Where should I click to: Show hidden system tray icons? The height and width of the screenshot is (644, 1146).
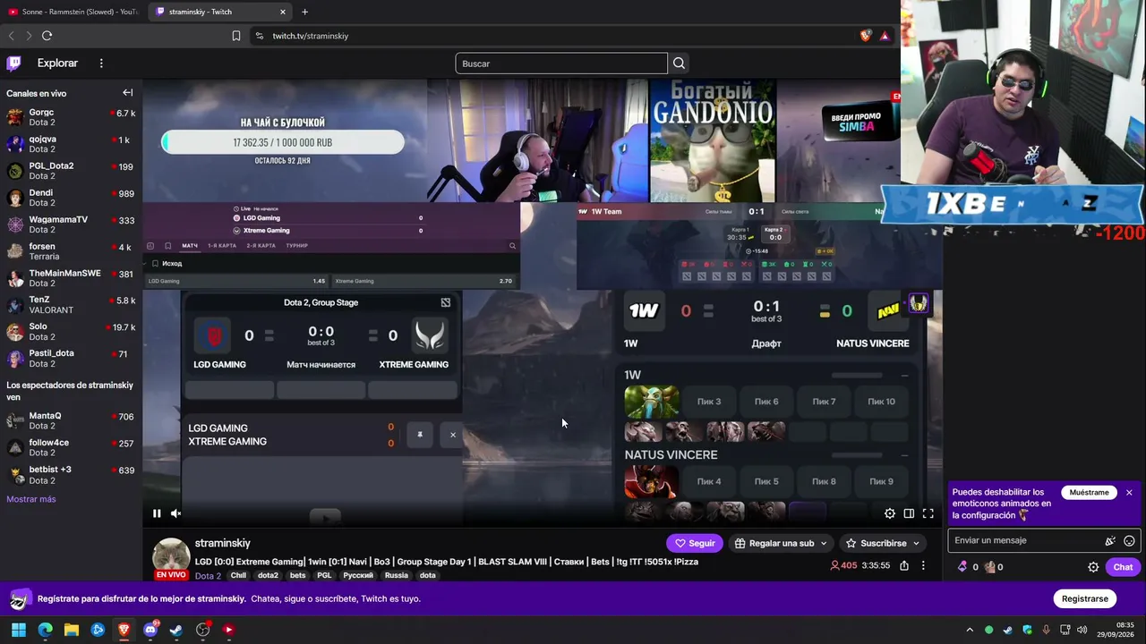point(970,630)
